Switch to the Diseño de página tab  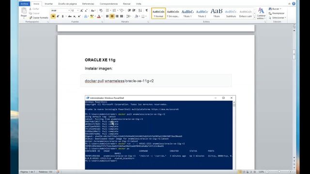[67, 4]
